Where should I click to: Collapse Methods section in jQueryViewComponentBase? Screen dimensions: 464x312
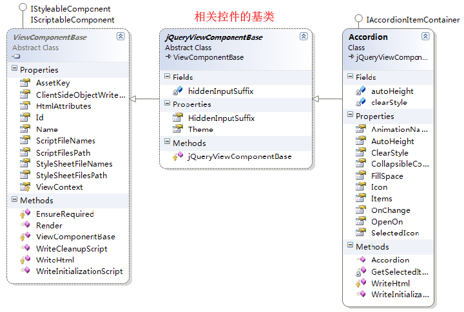tap(167, 142)
